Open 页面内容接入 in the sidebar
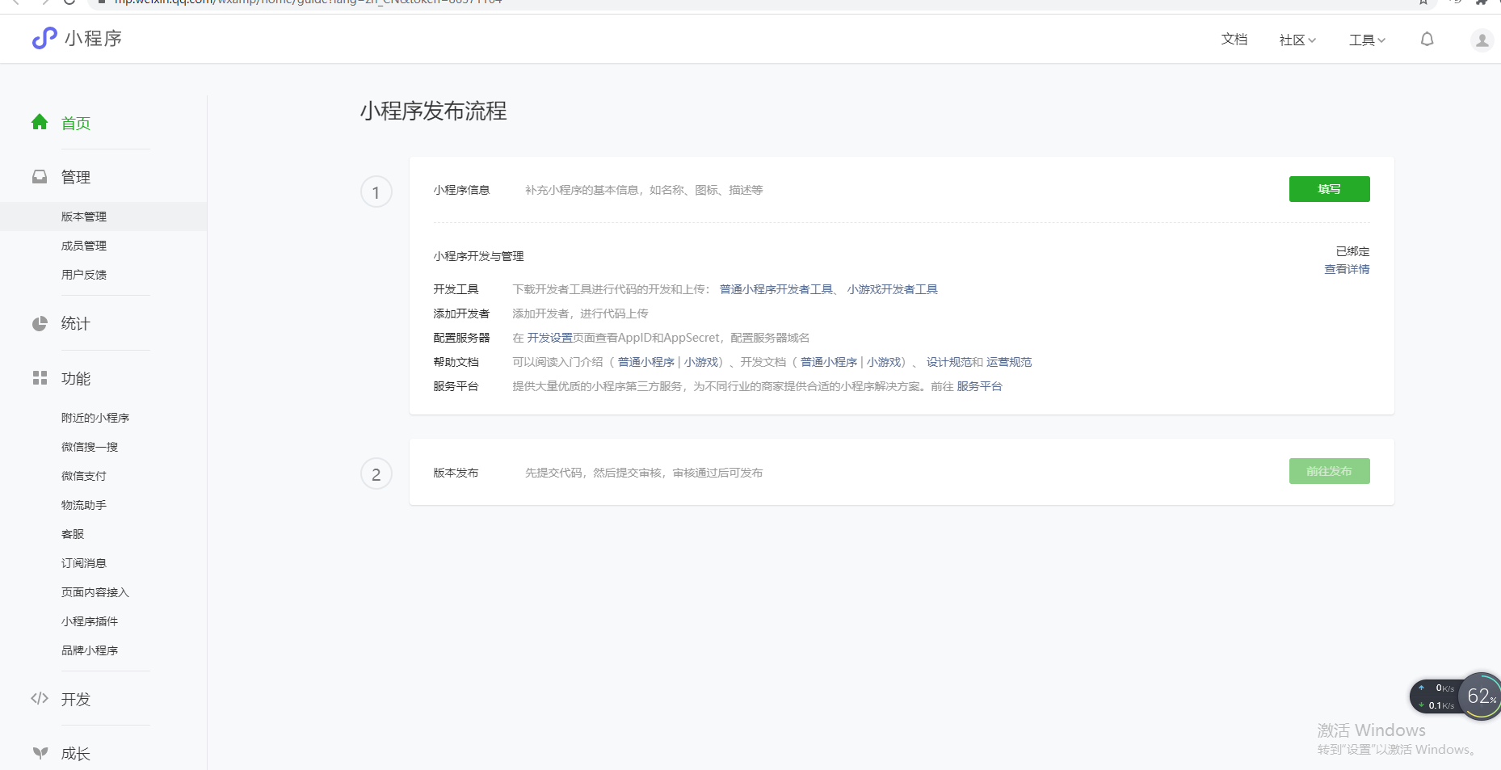The width and height of the screenshot is (1501, 770). (x=95, y=592)
